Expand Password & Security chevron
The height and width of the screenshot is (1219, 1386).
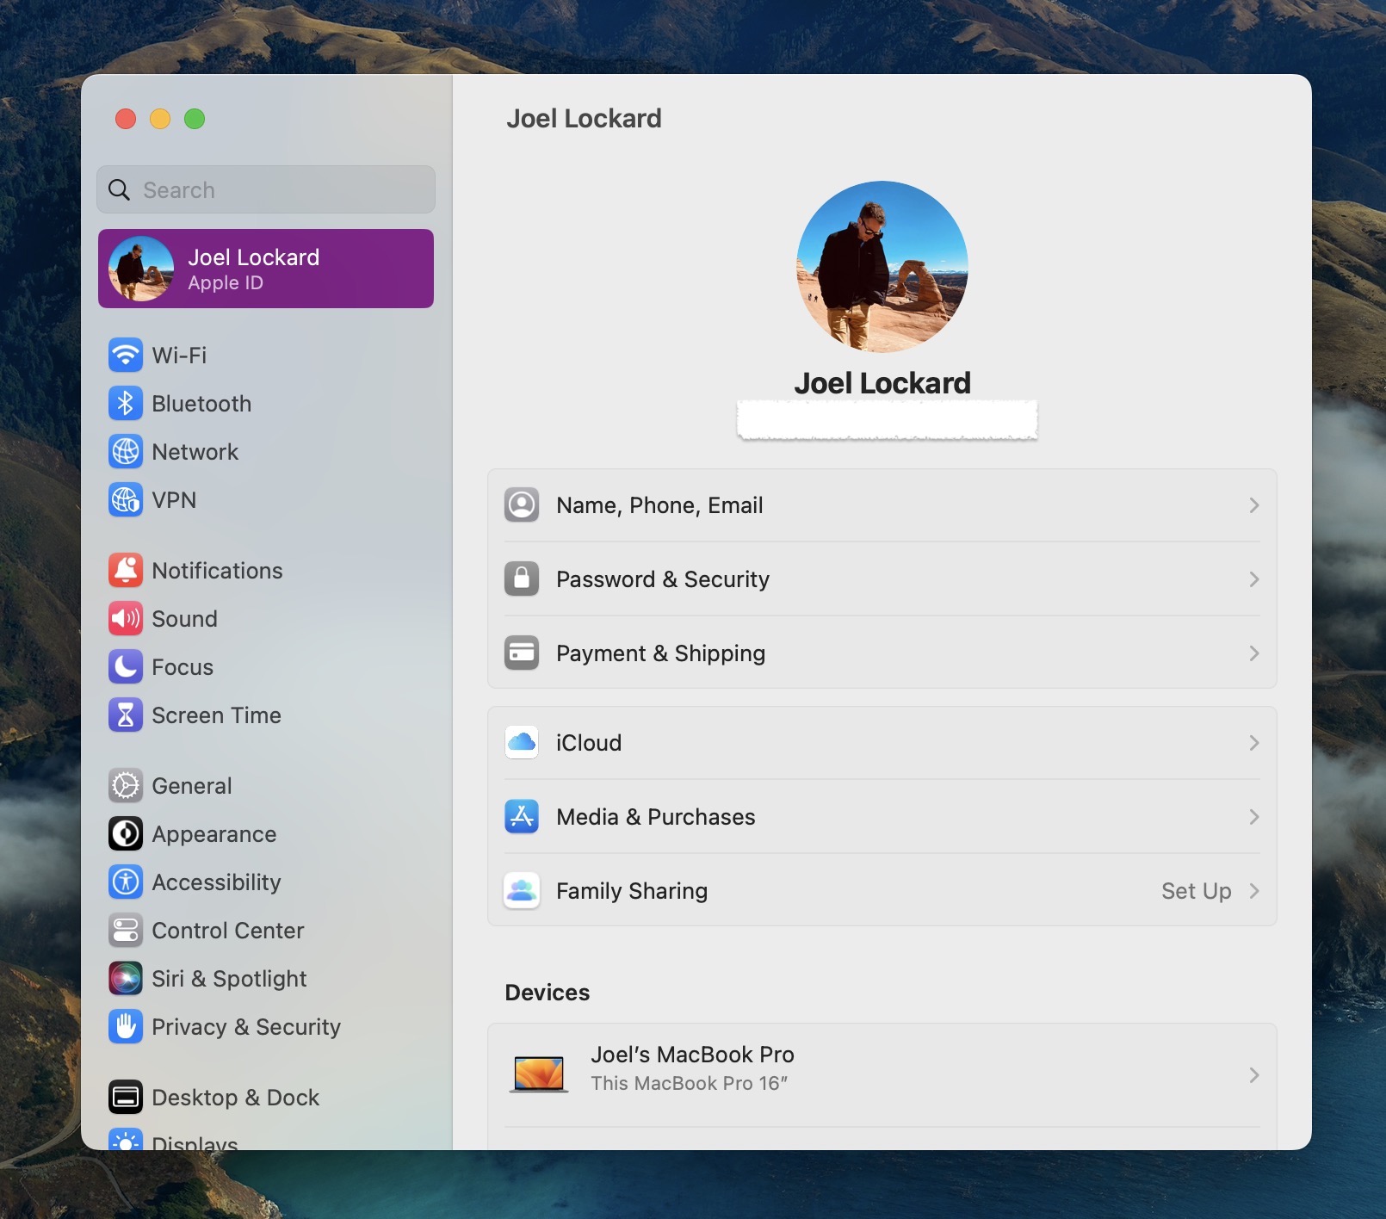[1254, 579]
